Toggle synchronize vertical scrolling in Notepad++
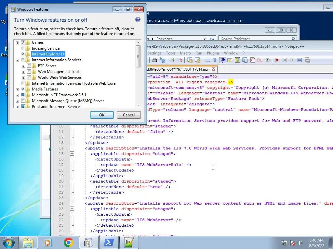333x249 pixels. [190, 60]
